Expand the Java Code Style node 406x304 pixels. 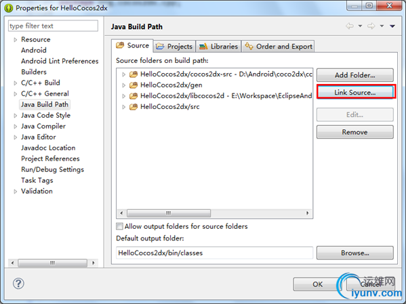[16, 116]
